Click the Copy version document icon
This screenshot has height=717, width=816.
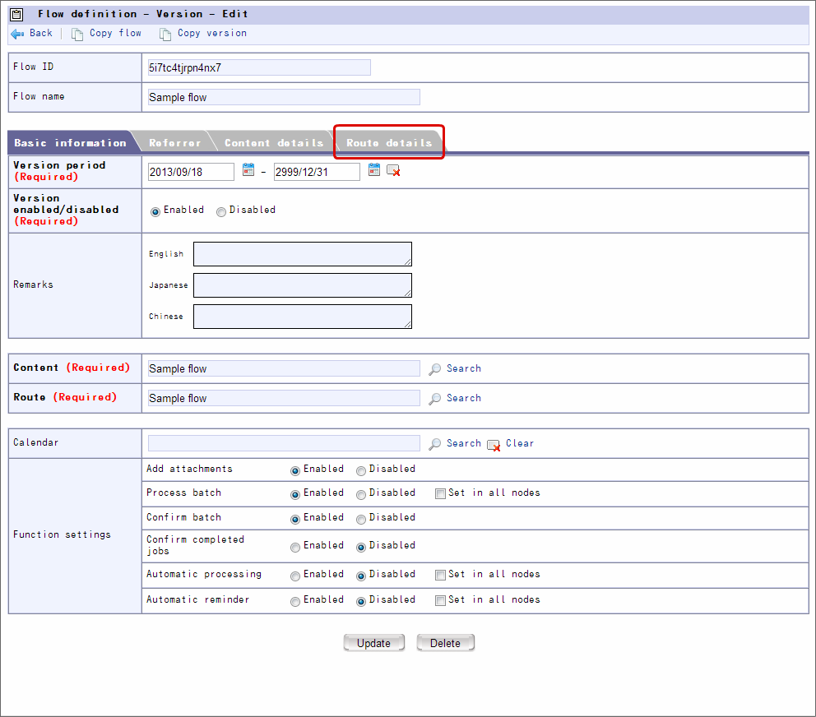(165, 35)
